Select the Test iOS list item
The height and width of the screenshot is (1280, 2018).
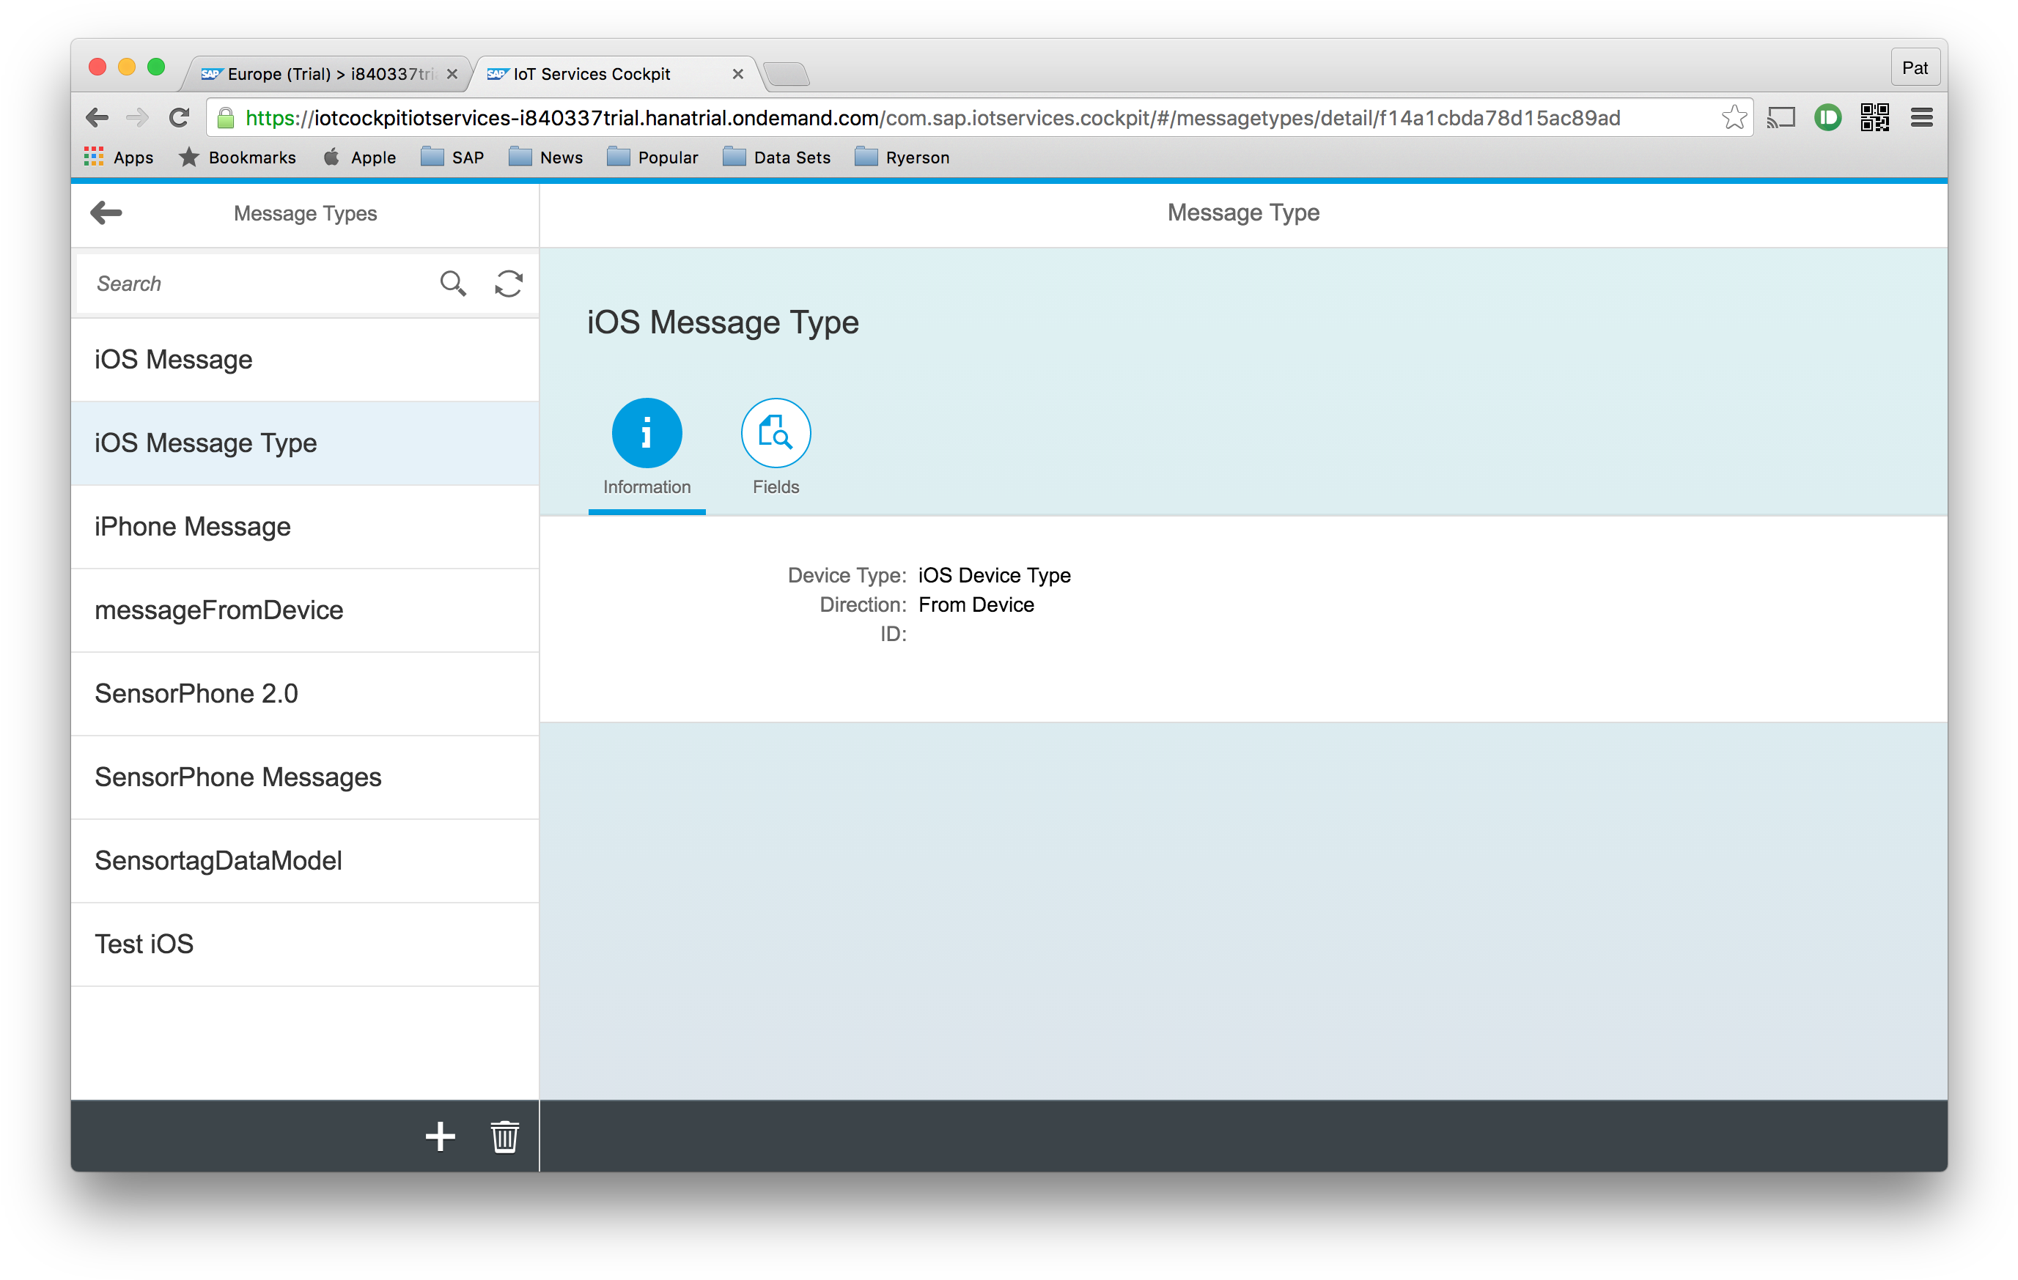click(305, 944)
